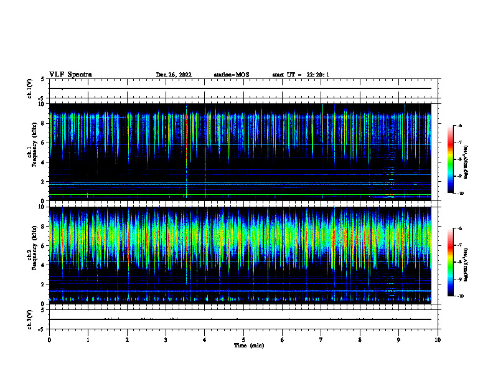Click the "2" tick on ch.1 frequency axis
The height and width of the screenshot is (381, 493).
(44, 182)
